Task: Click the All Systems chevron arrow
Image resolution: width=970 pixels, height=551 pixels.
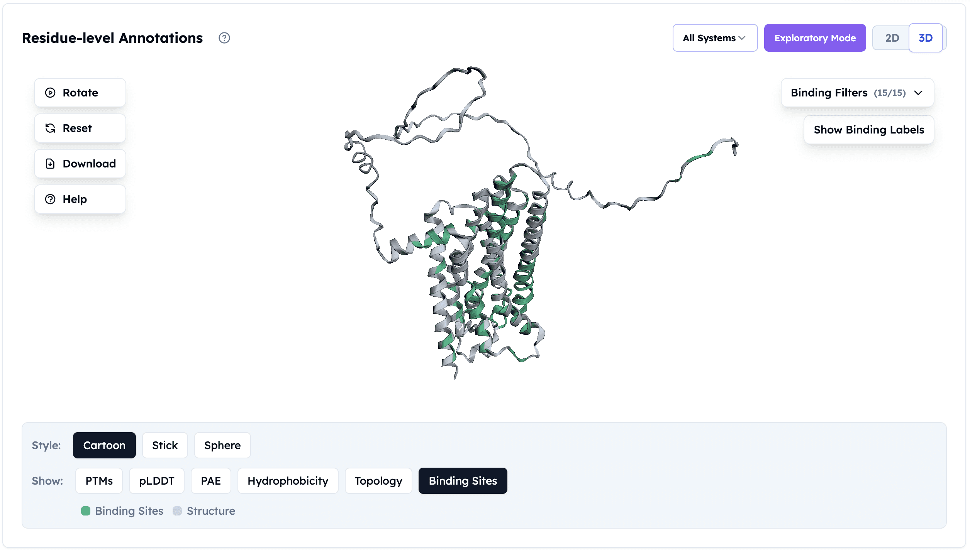Action: tap(742, 38)
